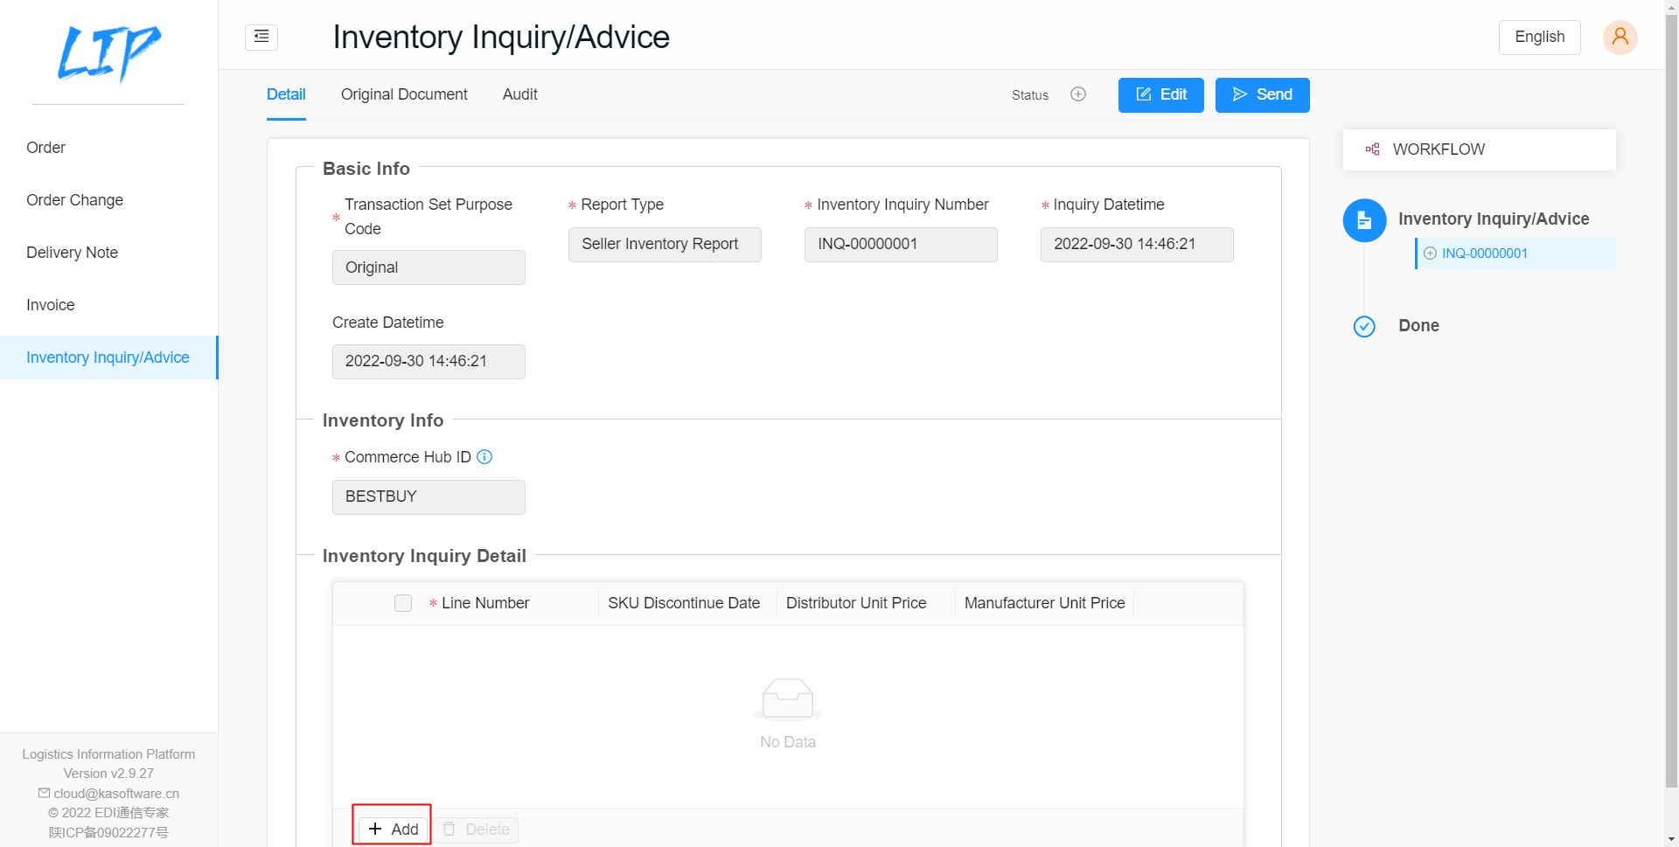Click the vertical page scrollbar
This screenshot has height=847, width=1679.
pos(1671,402)
